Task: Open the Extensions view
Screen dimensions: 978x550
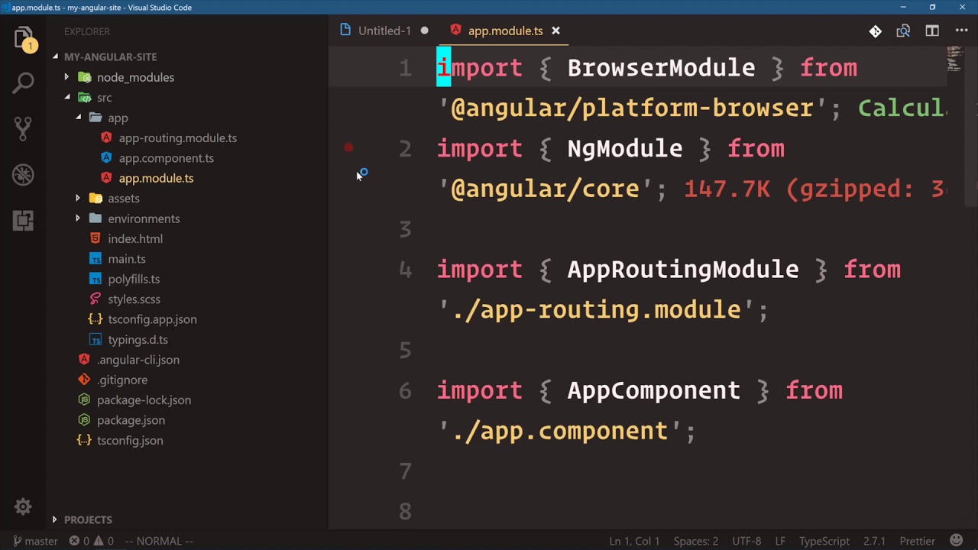Action: coord(23,221)
